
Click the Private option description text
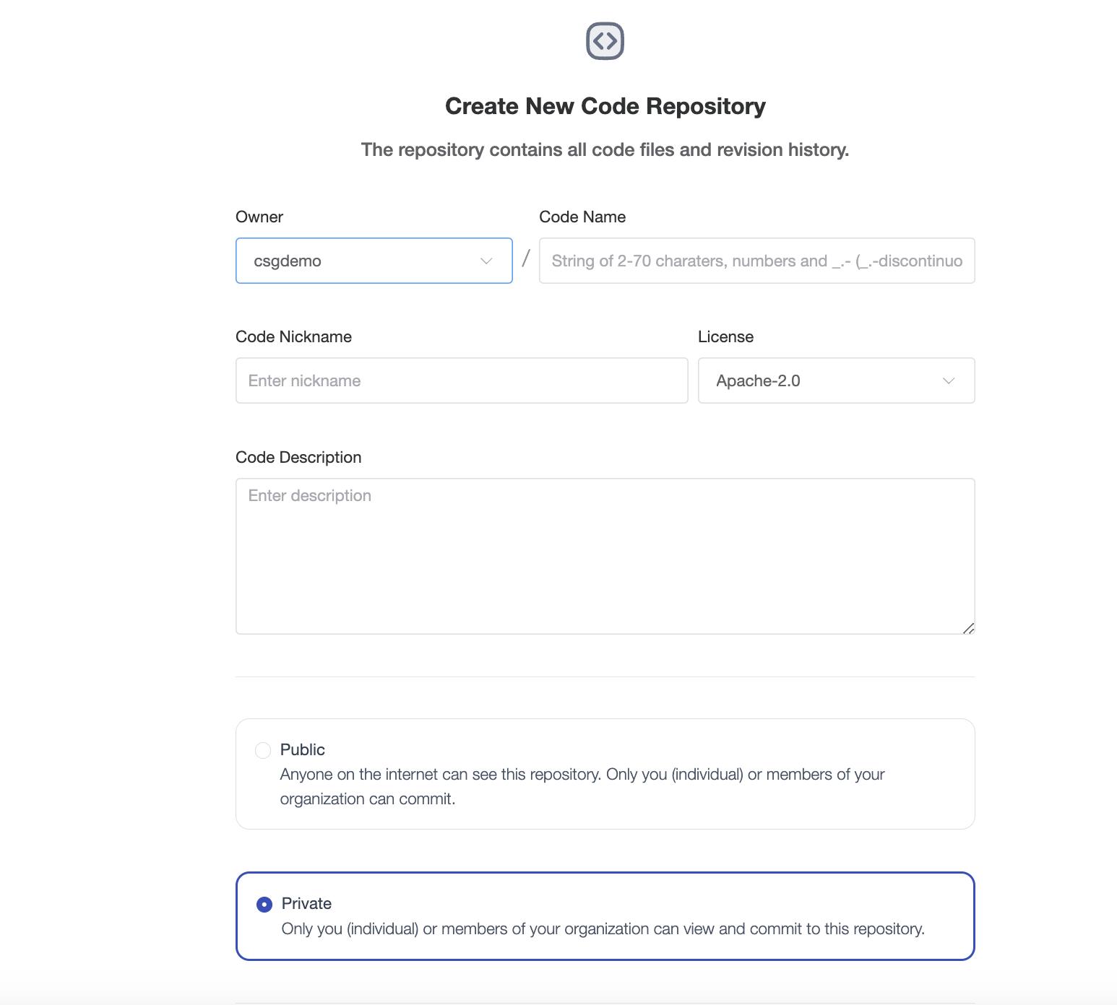(x=603, y=928)
